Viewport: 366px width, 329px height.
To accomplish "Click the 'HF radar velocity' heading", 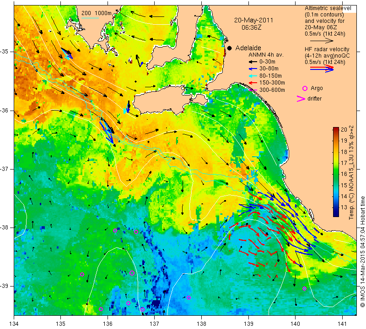I will point(327,49).
